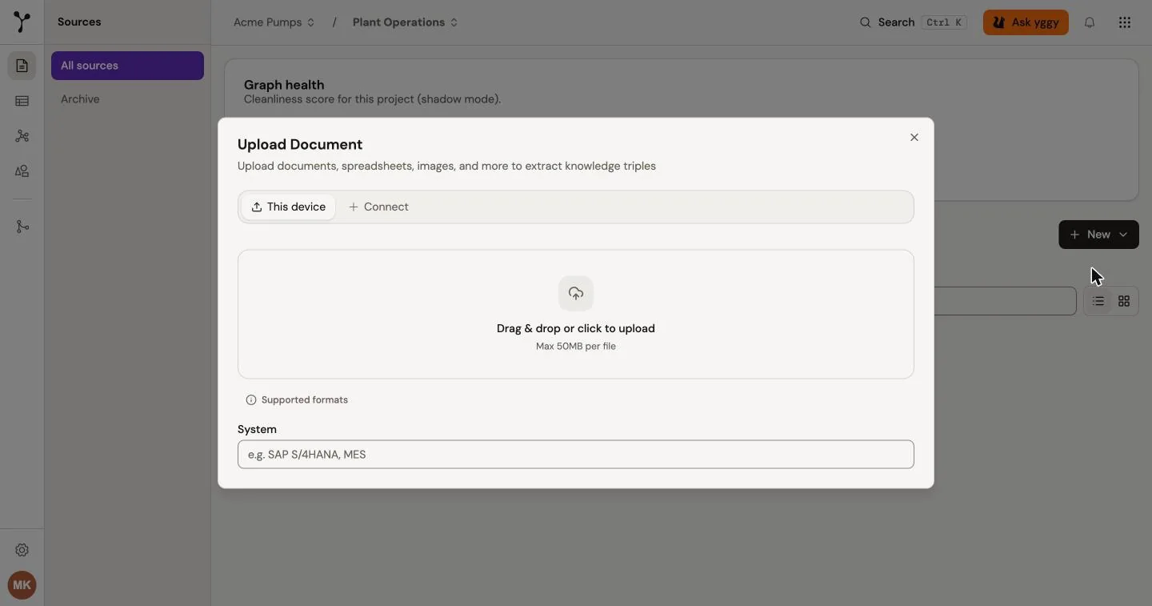Viewport: 1152px width, 606px height.
Task: Switch to grid view layout
Action: point(1124,301)
